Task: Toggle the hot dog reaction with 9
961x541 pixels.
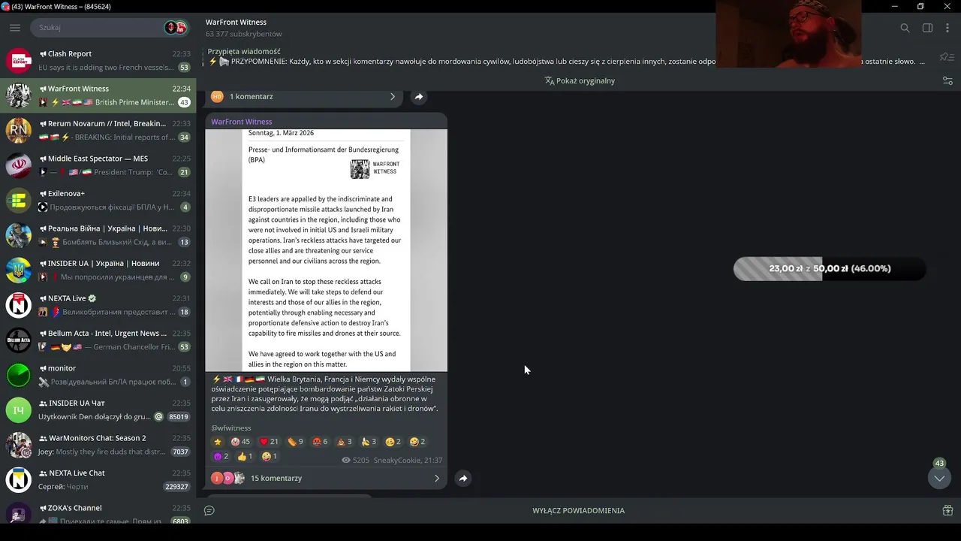Action: pyautogui.click(x=295, y=442)
